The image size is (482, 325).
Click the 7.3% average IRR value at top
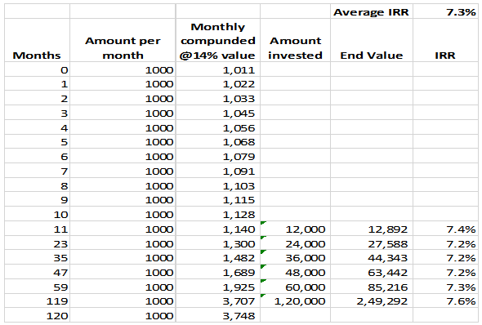pos(445,11)
